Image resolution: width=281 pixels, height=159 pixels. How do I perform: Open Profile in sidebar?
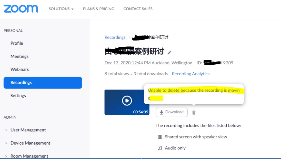pyautogui.click(x=17, y=43)
